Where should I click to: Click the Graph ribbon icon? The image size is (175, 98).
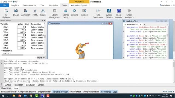43,11
